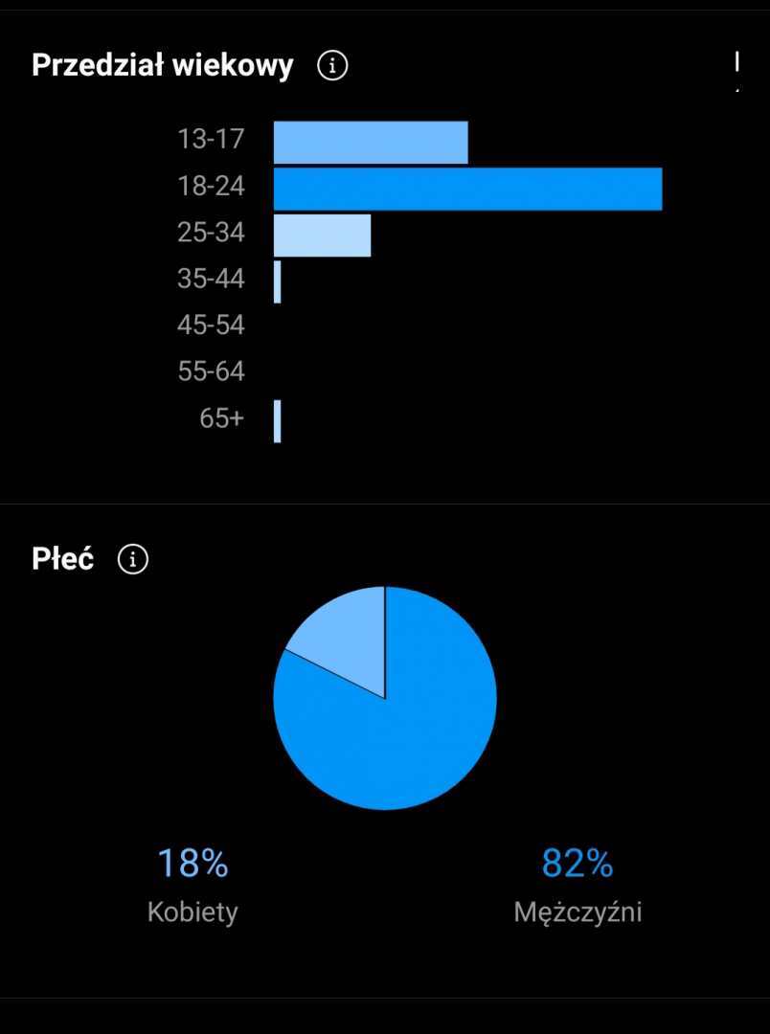Tap the 13-17 age label
Screen dimensions: 770x1034
(211, 139)
